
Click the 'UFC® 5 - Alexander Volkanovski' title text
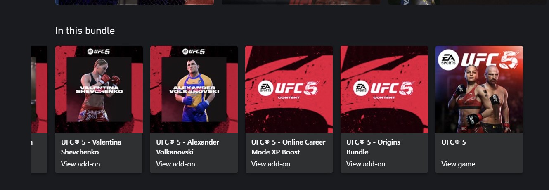click(x=187, y=147)
